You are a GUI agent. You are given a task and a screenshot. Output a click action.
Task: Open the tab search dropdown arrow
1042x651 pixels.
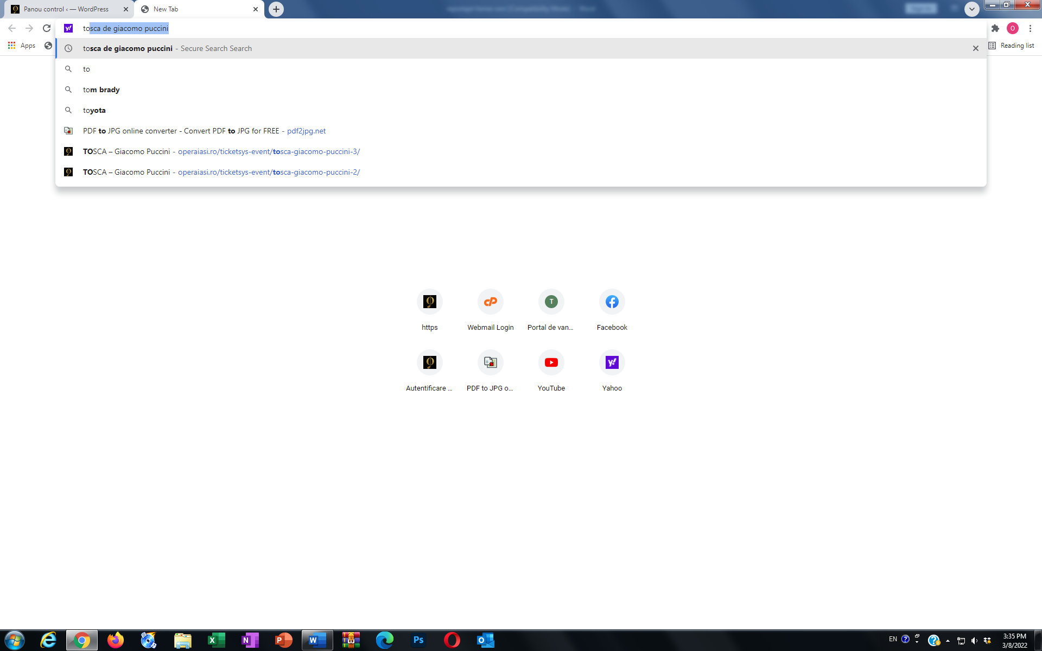[x=972, y=9]
